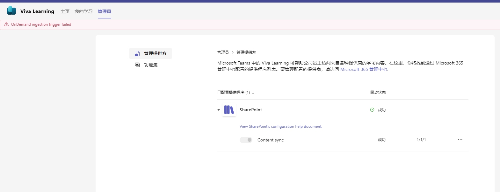Viewport: 500px width, 192px height.
Task: Click the SharePoint library icon
Action: point(229,110)
